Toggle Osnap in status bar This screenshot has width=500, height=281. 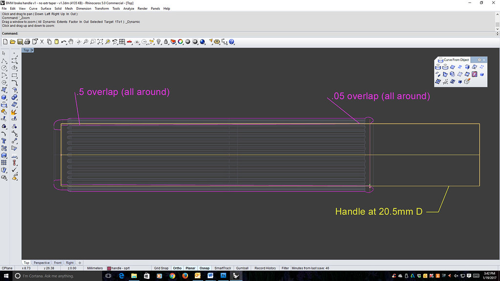pyautogui.click(x=205, y=268)
